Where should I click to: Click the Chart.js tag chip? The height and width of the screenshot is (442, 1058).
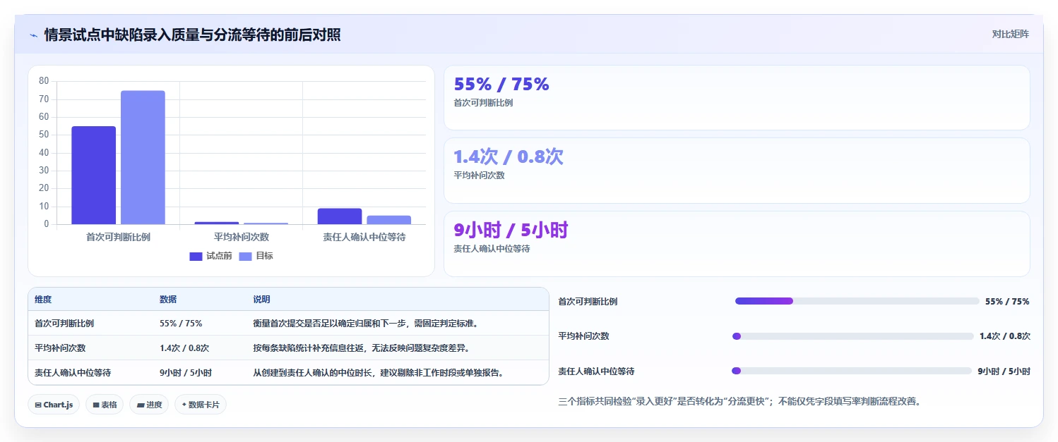(x=54, y=405)
